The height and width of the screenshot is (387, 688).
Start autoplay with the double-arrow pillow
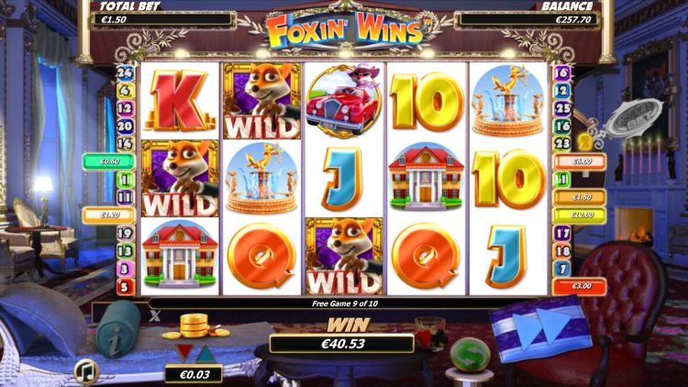click(540, 327)
